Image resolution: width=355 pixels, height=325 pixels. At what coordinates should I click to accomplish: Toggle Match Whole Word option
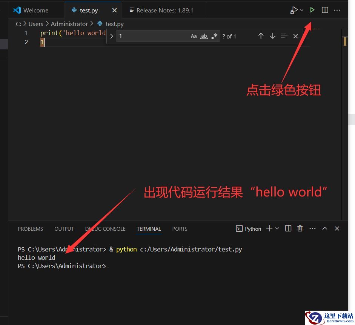coord(204,36)
